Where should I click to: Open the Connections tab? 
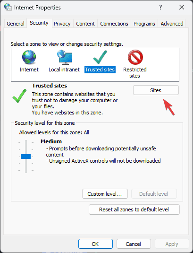click(x=114, y=24)
